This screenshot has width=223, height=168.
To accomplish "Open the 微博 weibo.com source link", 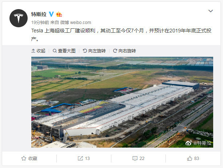I will point(76,23).
